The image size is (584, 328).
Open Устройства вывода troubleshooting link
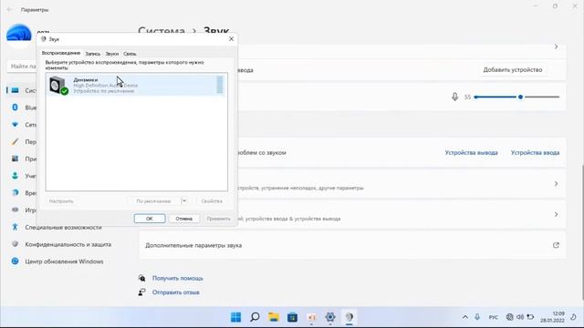pyautogui.click(x=471, y=152)
